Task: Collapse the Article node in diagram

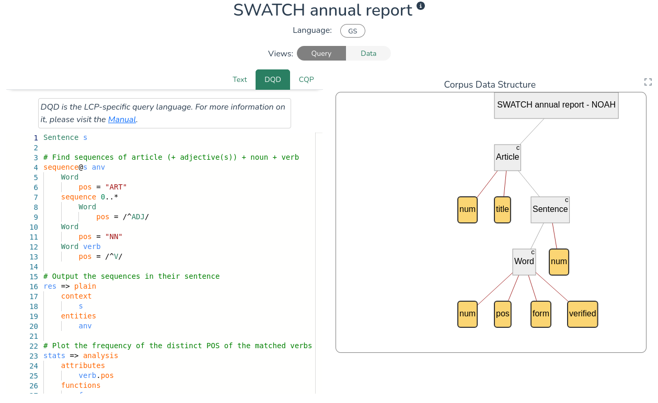Action: 517,148
